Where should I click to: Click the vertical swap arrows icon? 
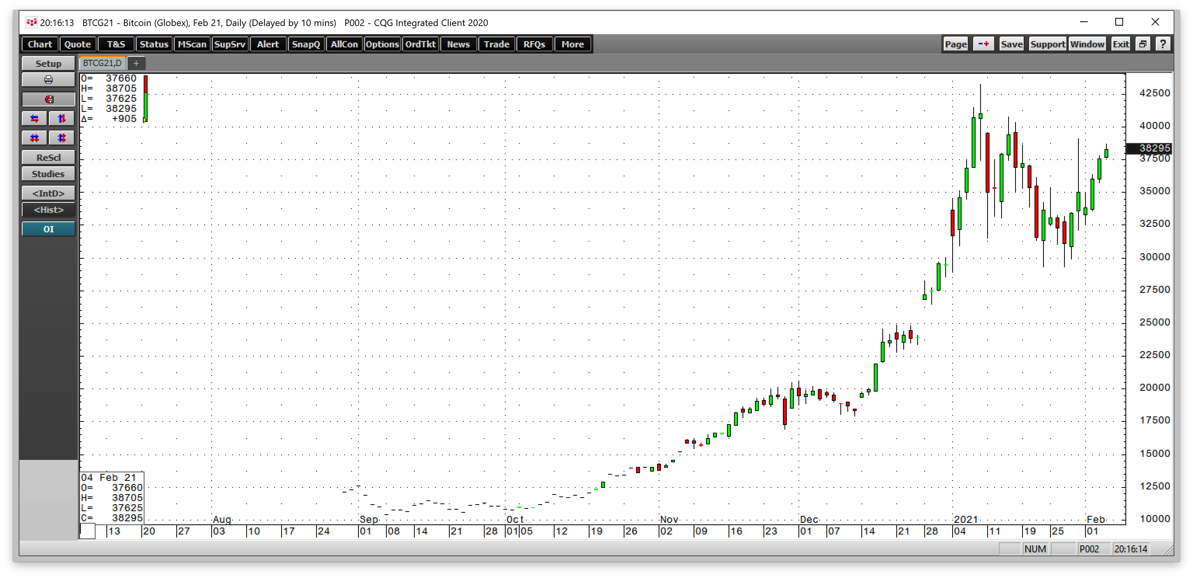tap(62, 118)
